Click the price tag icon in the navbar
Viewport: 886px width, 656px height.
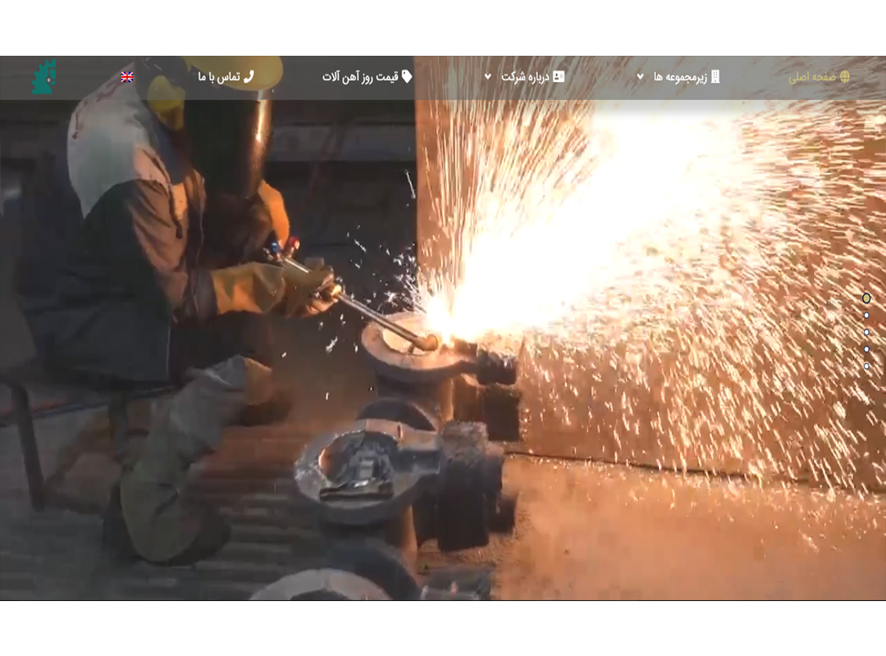[x=407, y=76]
